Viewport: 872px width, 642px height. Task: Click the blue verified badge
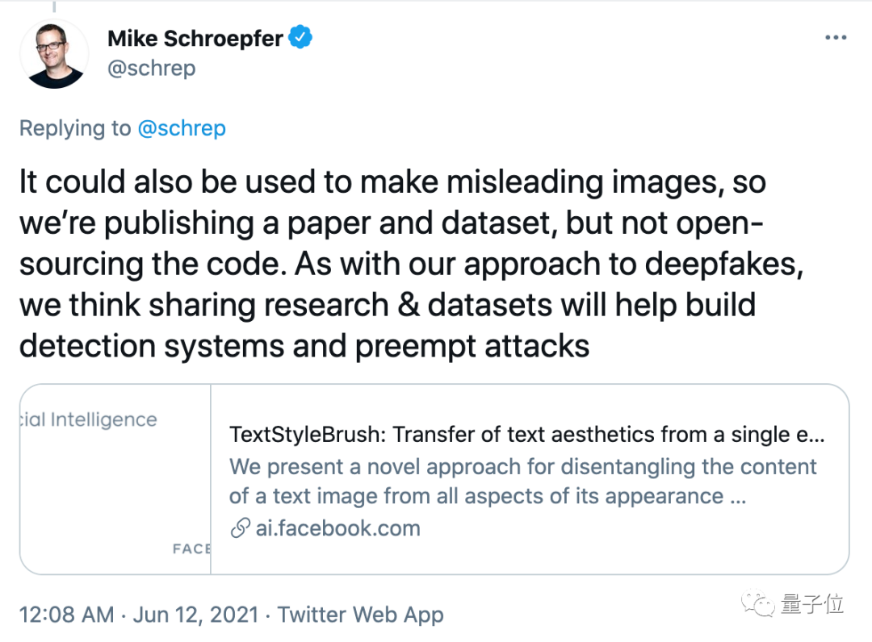point(302,37)
